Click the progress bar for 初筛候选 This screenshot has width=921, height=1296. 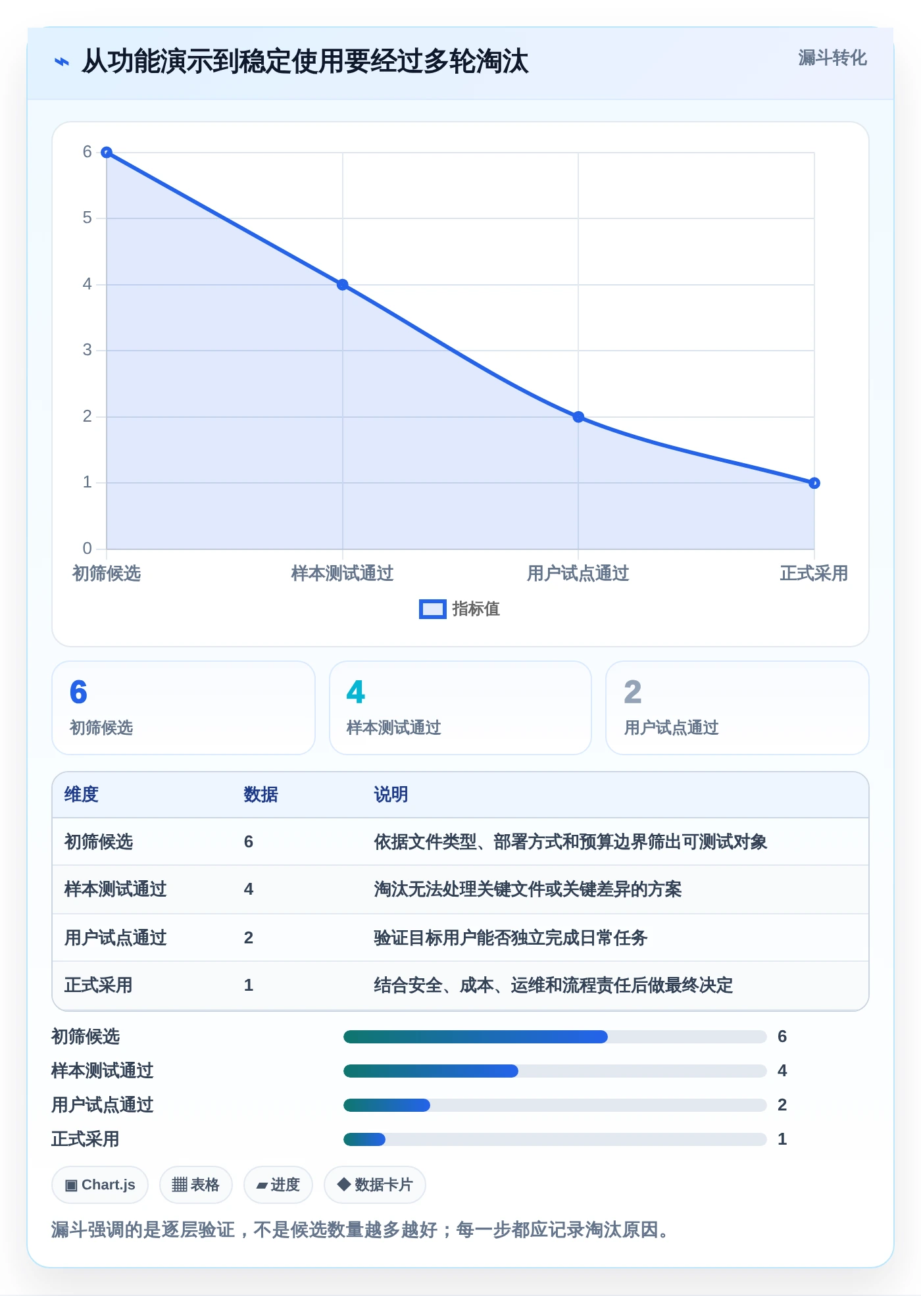click(555, 1037)
